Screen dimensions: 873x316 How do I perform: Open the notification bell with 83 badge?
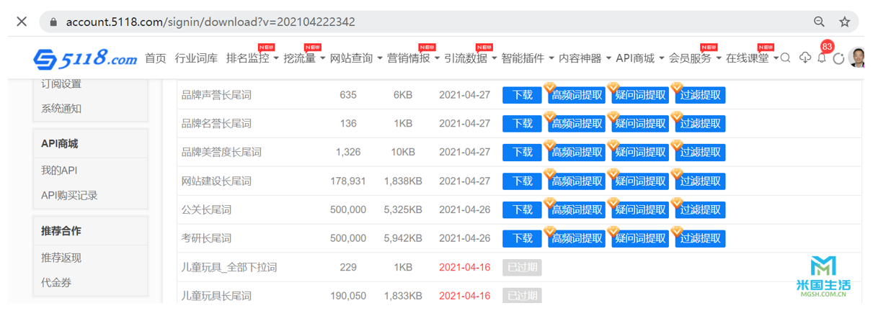(822, 58)
